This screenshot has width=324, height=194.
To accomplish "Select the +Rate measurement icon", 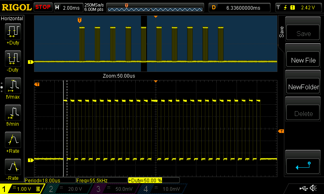I will click(13, 140).
